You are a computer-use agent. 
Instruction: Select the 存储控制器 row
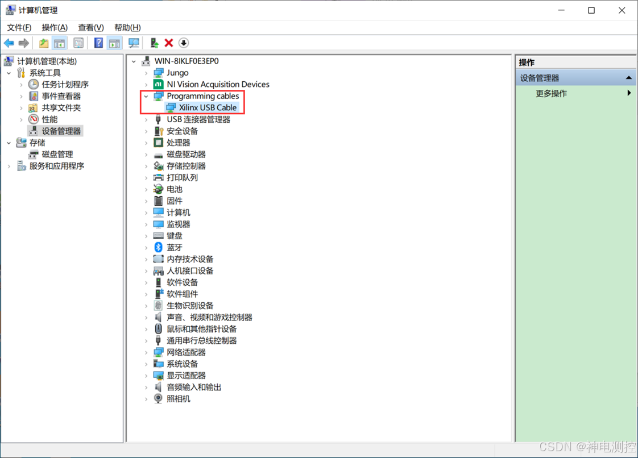(186, 166)
